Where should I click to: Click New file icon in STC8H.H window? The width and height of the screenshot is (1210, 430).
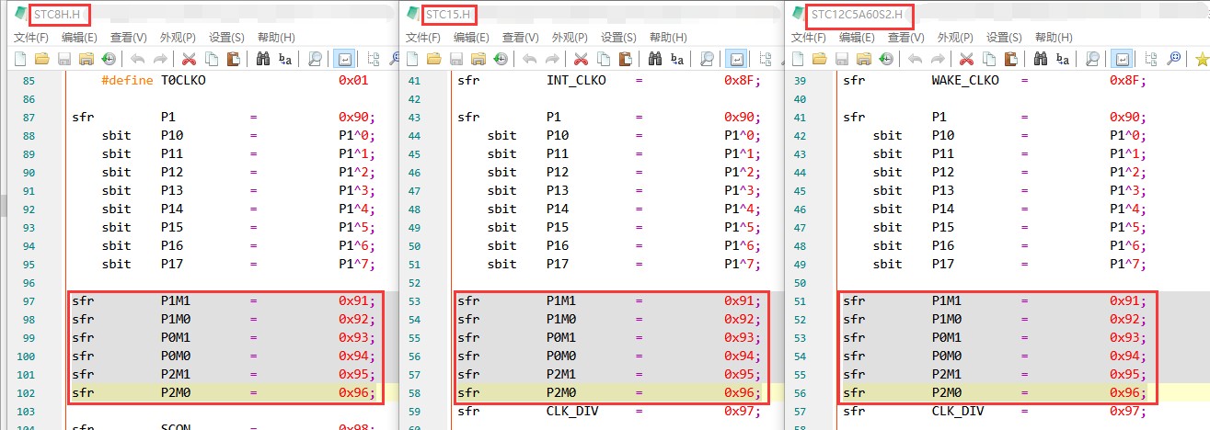[x=20, y=59]
